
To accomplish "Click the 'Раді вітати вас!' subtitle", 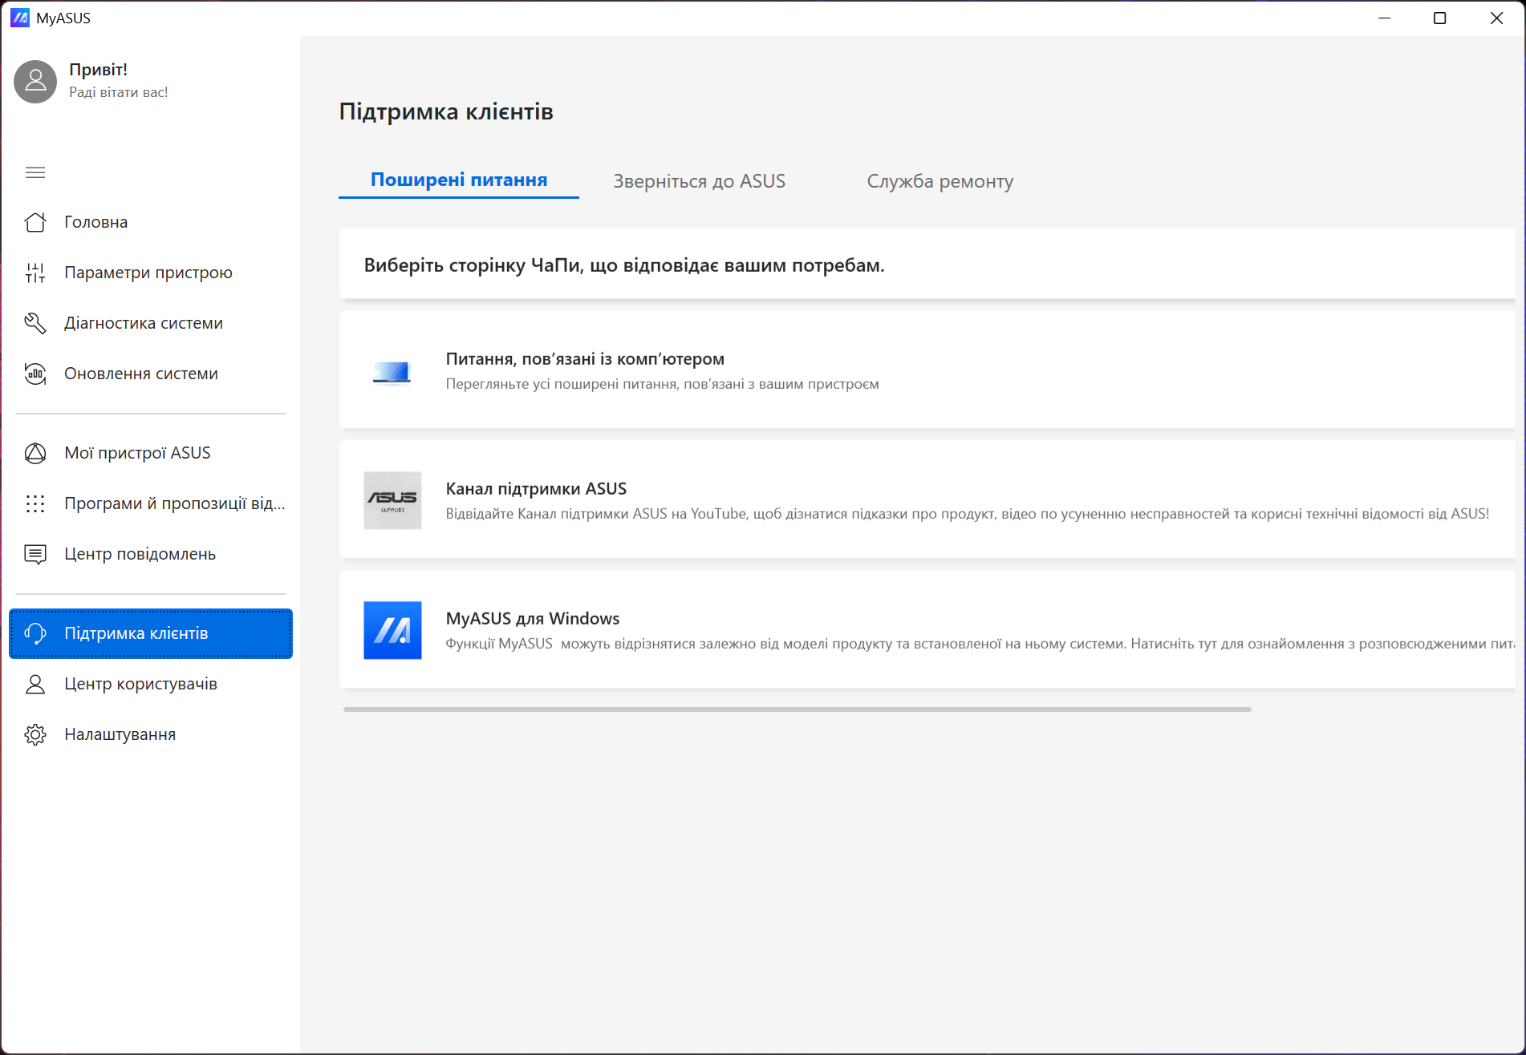I will [x=119, y=92].
